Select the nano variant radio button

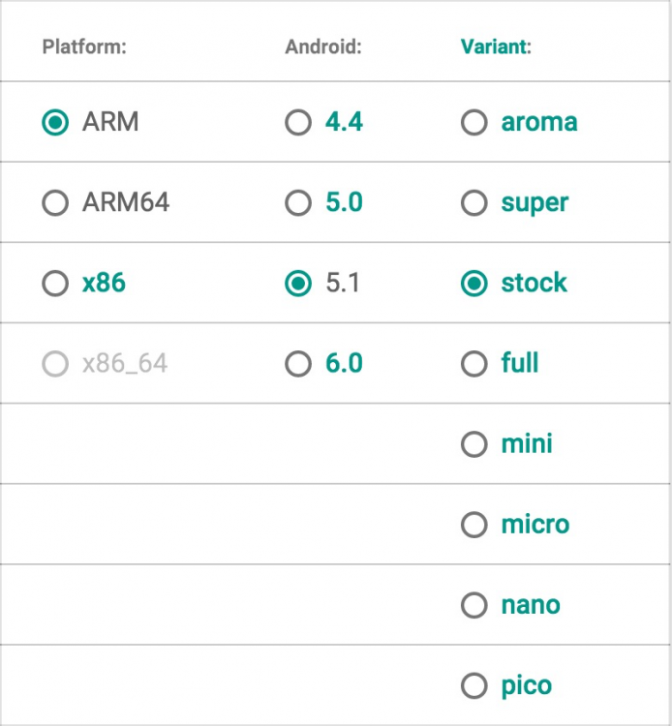tap(473, 605)
